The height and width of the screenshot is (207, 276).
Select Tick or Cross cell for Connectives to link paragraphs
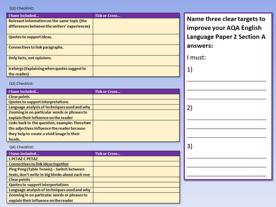point(136,50)
